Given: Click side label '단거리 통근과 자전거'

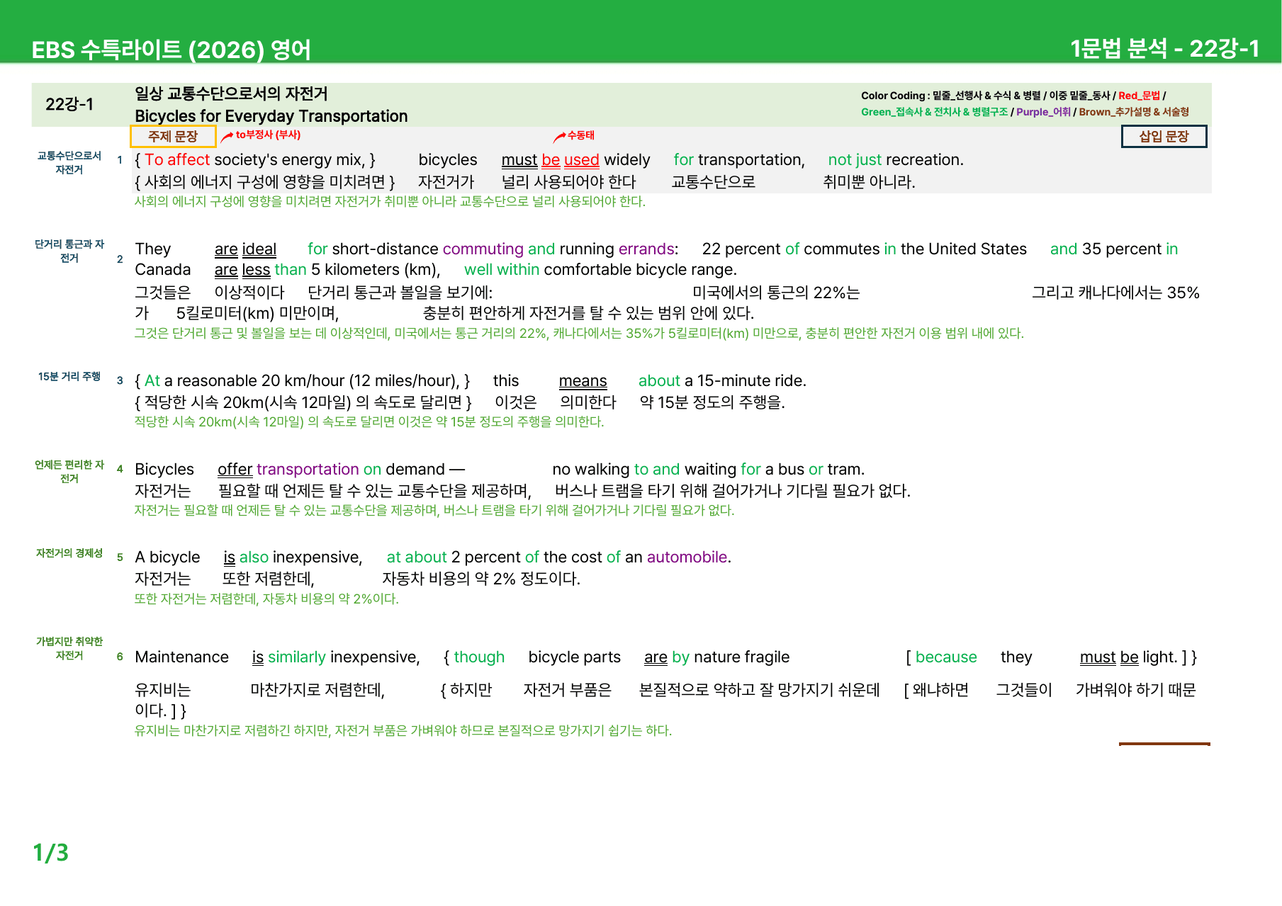Looking at the screenshot, I should point(69,251).
